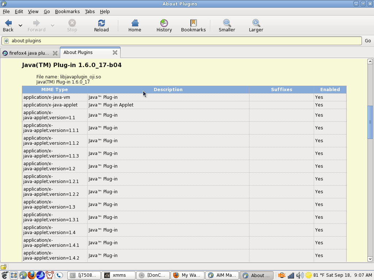Screen dimensions: 374x280
Task: Expand the Back history dropdown arrow
Action: coord(20,26)
